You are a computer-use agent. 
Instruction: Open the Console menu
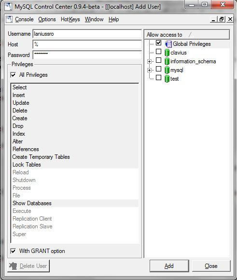pos(24,19)
